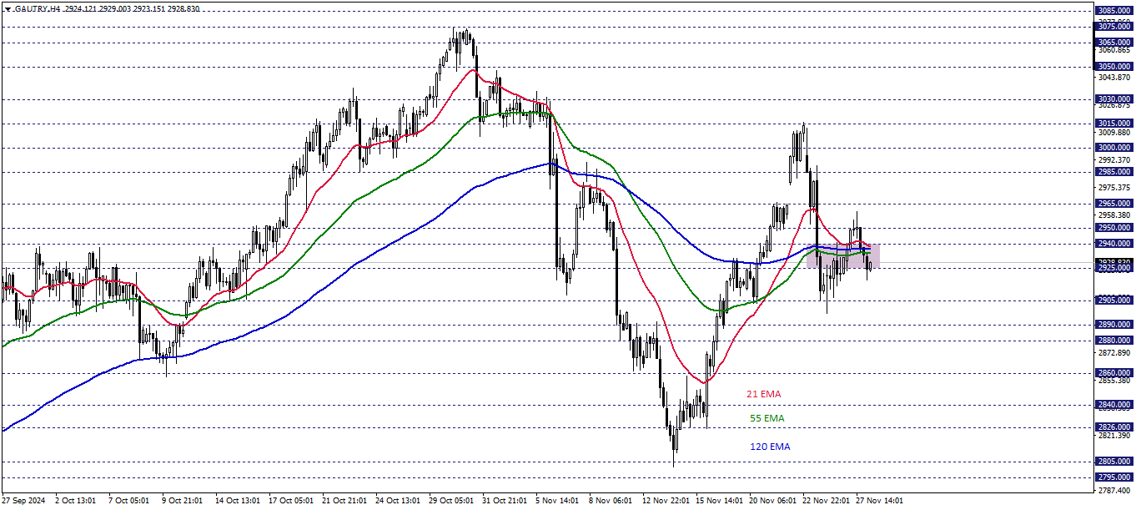
Task: Click the 7 Oct 05:01 time label
Action: tap(129, 501)
